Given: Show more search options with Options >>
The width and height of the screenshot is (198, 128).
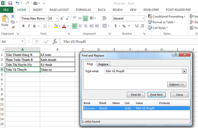Looking at the screenshot, I should click(x=177, y=85).
